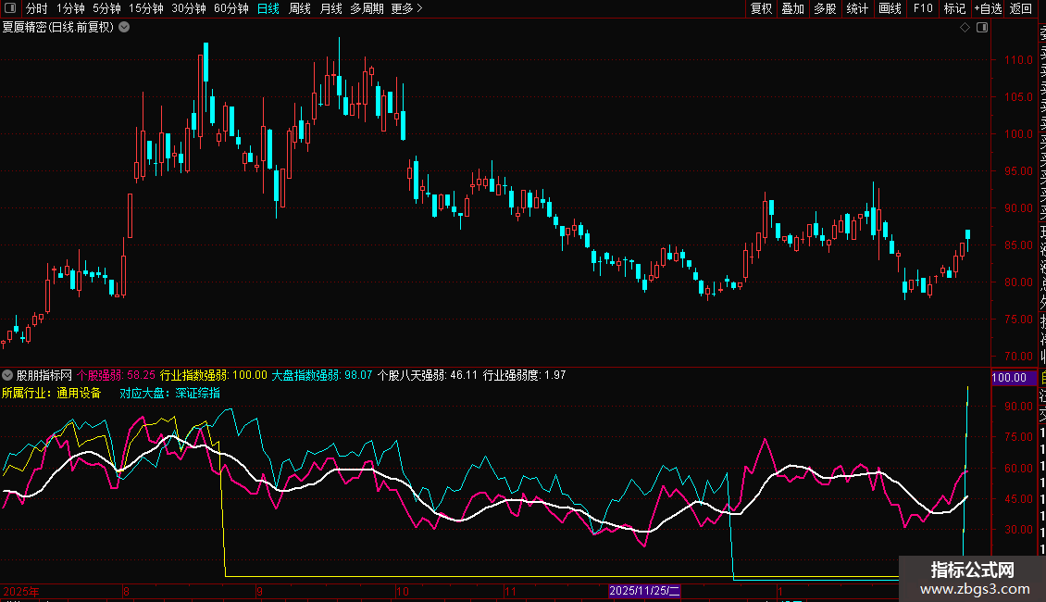The width and height of the screenshot is (1046, 602).
Task: Open the 多周期 multi-period tab
Action: point(367,9)
